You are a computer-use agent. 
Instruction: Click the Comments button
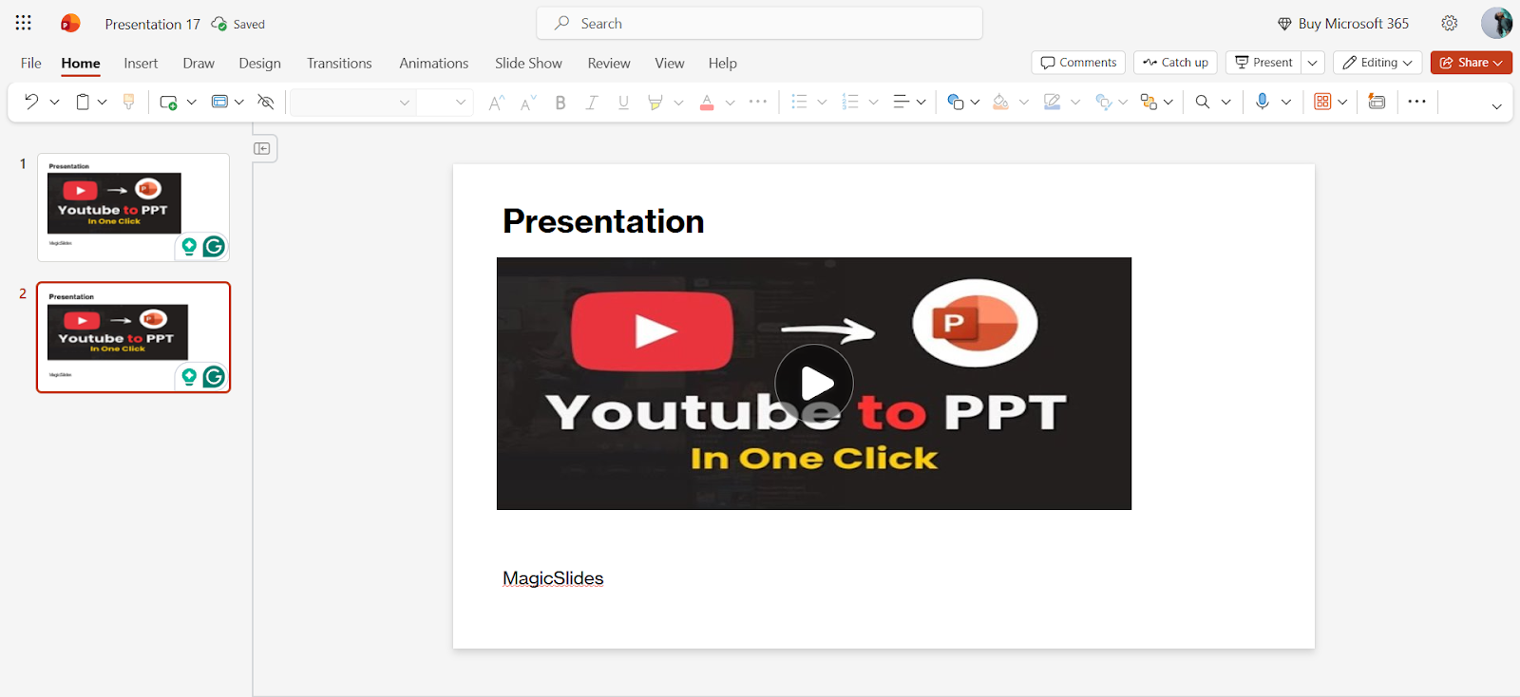[1078, 63]
